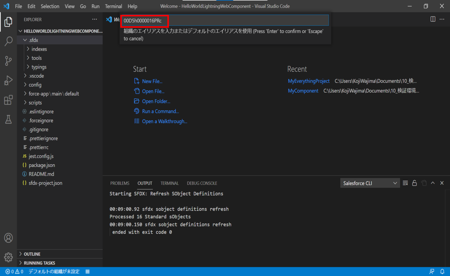
Task: Open recent project MyEverythingProject
Action: [309, 81]
